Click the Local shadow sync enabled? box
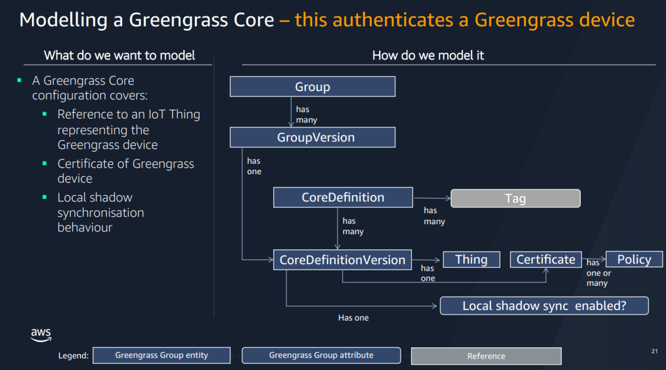666x370 pixels. (544, 306)
